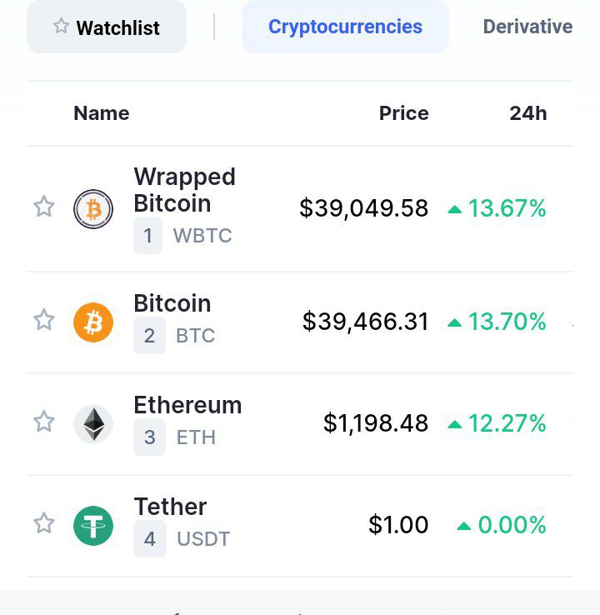Viewport: 600px width, 615px height.
Task: Click the star icon in Watchlist tab
Action: pos(61,26)
